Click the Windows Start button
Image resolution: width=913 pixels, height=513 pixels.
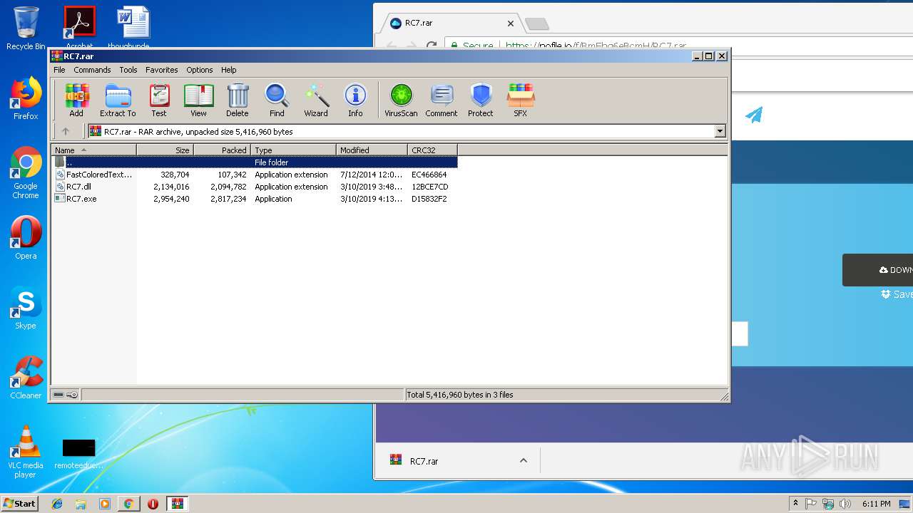[x=20, y=503]
